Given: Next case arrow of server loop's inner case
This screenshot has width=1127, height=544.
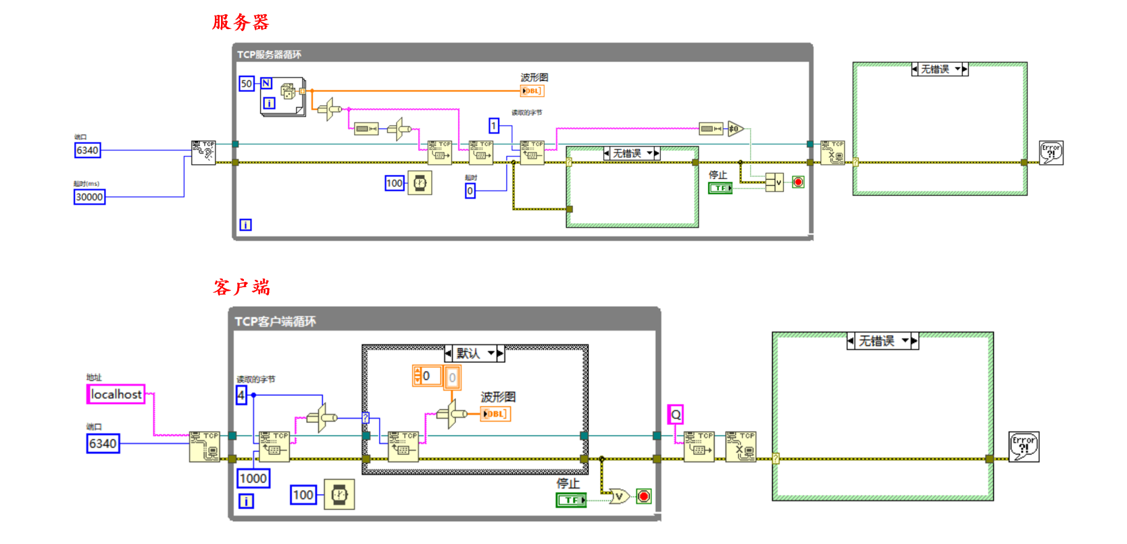Looking at the screenshot, I should tap(657, 153).
